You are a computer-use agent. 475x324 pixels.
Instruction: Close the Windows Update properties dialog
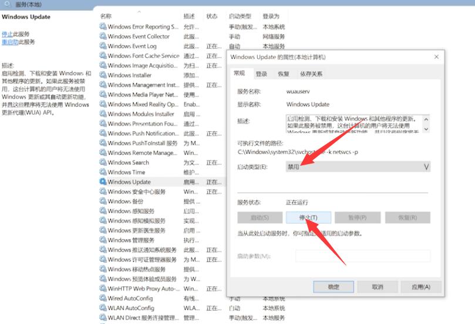(436, 57)
